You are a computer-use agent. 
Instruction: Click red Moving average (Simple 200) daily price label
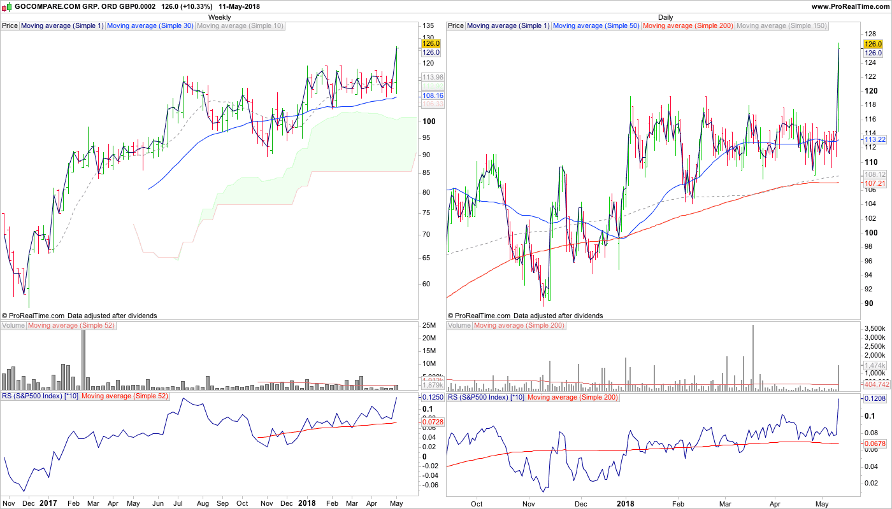pos(687,26)
